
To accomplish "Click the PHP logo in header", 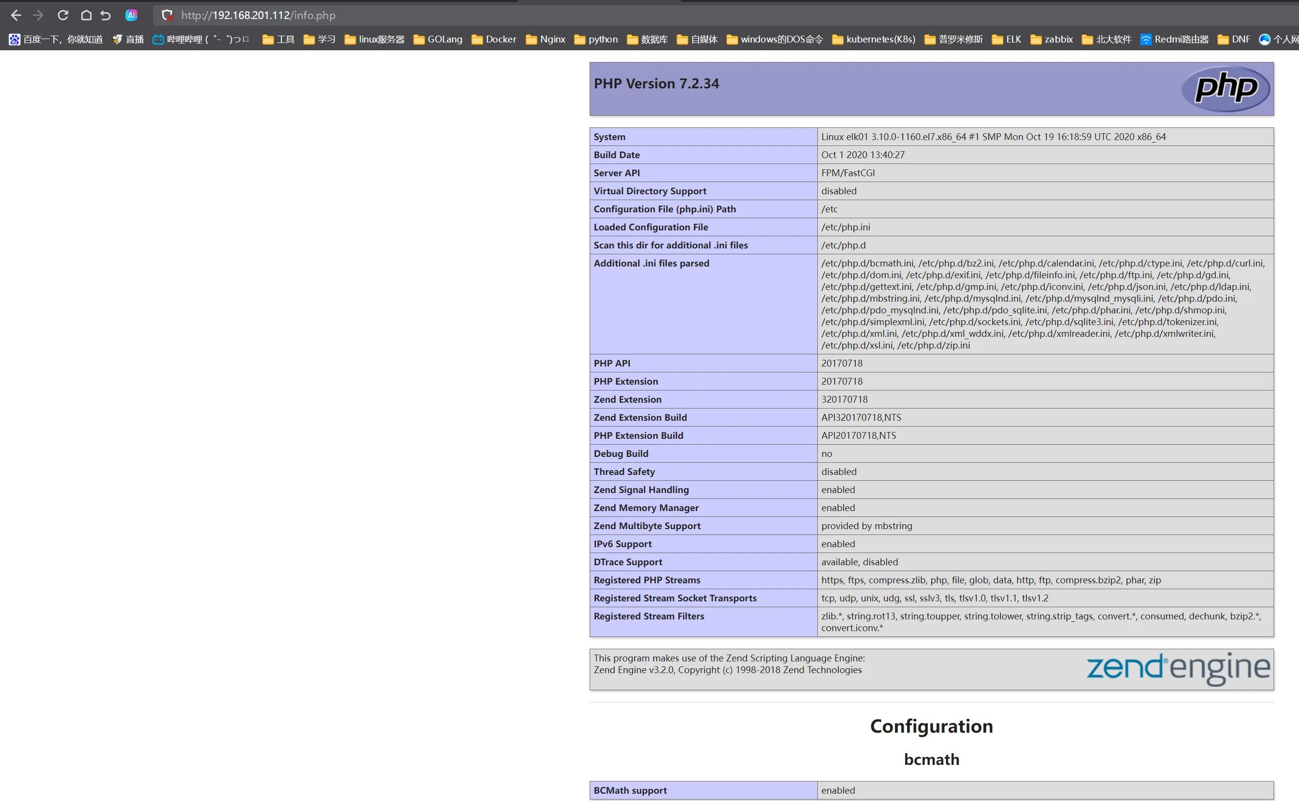I will (1225, 88).
